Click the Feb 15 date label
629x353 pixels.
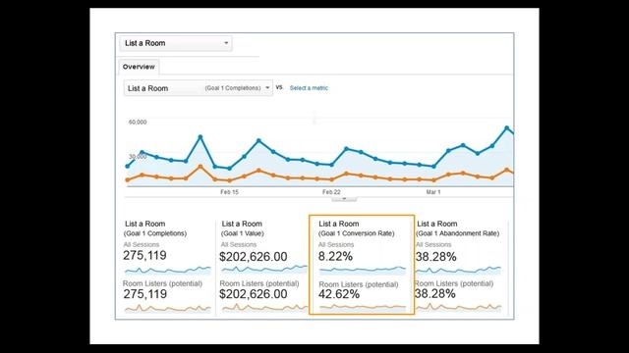coord(229,192)
